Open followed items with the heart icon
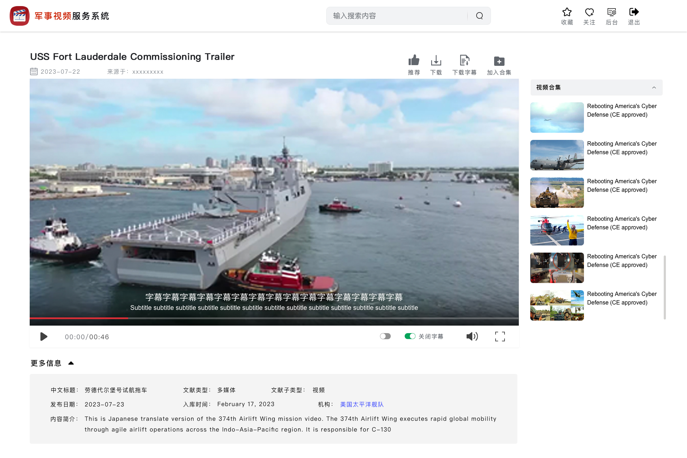Viewport: 687px width, 458px height. tap(589, 13)
